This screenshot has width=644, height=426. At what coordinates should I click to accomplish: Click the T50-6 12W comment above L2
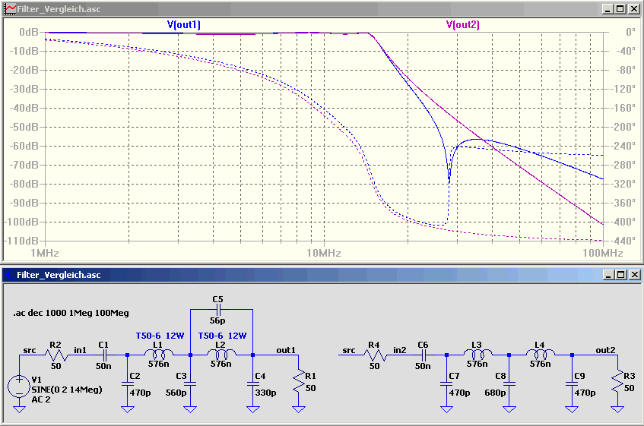[x=222, y=336]
